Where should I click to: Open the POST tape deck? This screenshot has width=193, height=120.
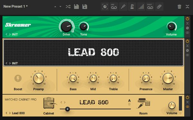pos(150,7)
